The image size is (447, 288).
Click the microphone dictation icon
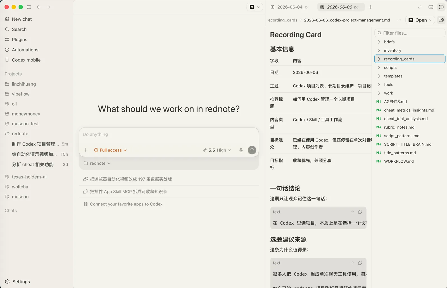tap(241, 150)
